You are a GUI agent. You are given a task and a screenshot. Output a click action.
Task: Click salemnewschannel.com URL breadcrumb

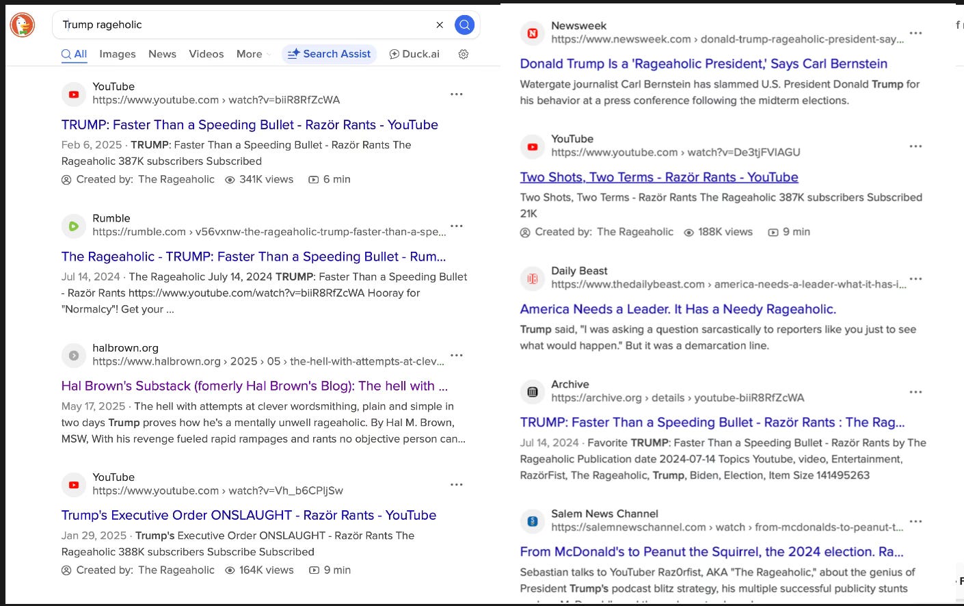pos(727,527)
